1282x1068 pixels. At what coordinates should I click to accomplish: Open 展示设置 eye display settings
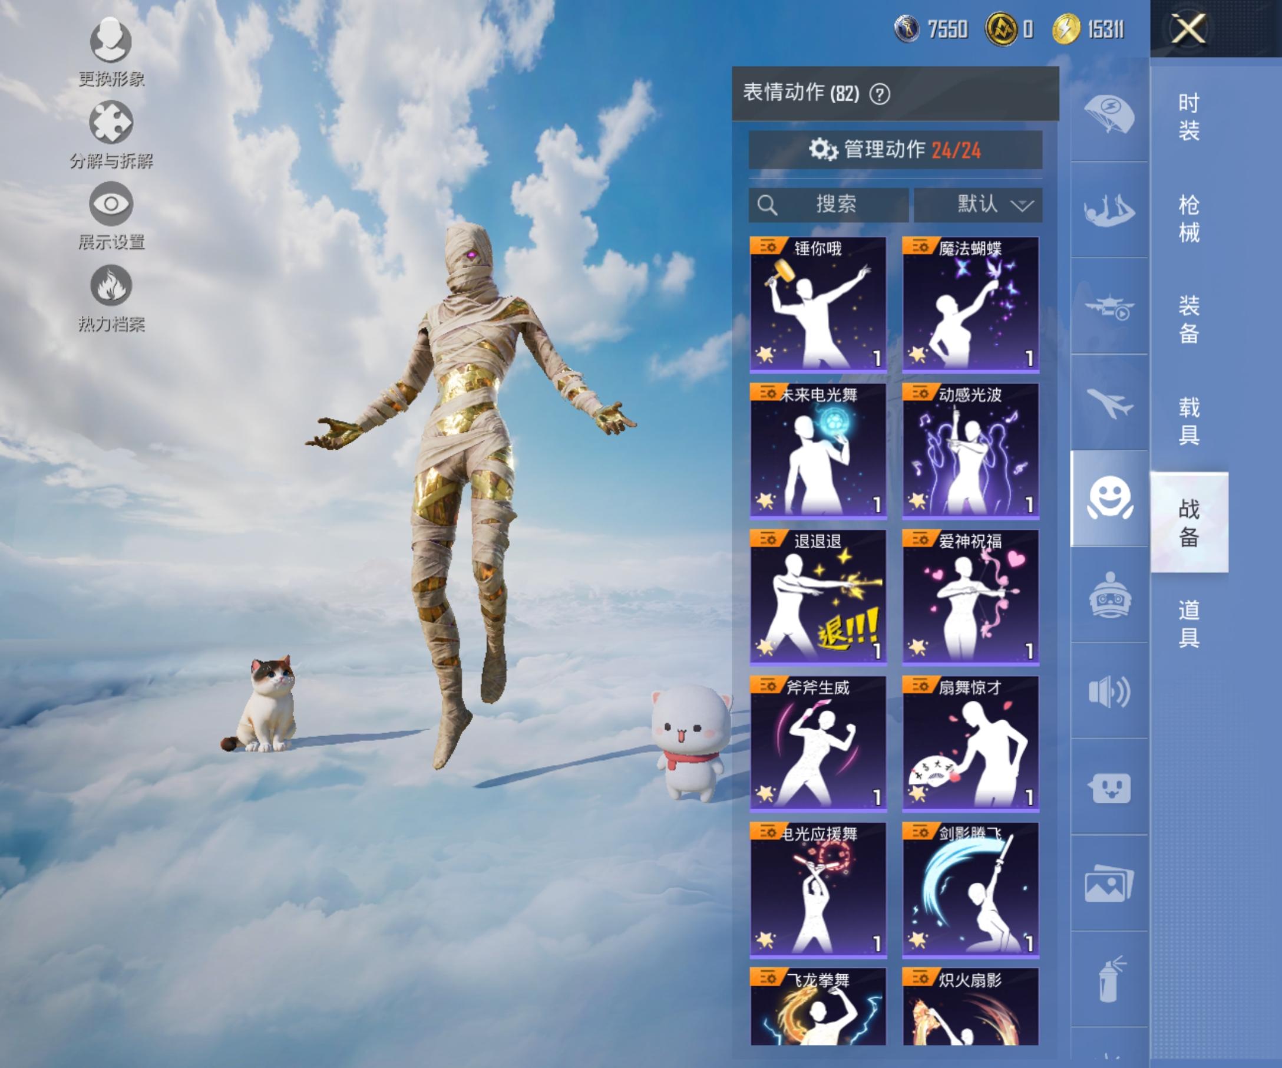(111, 204)
